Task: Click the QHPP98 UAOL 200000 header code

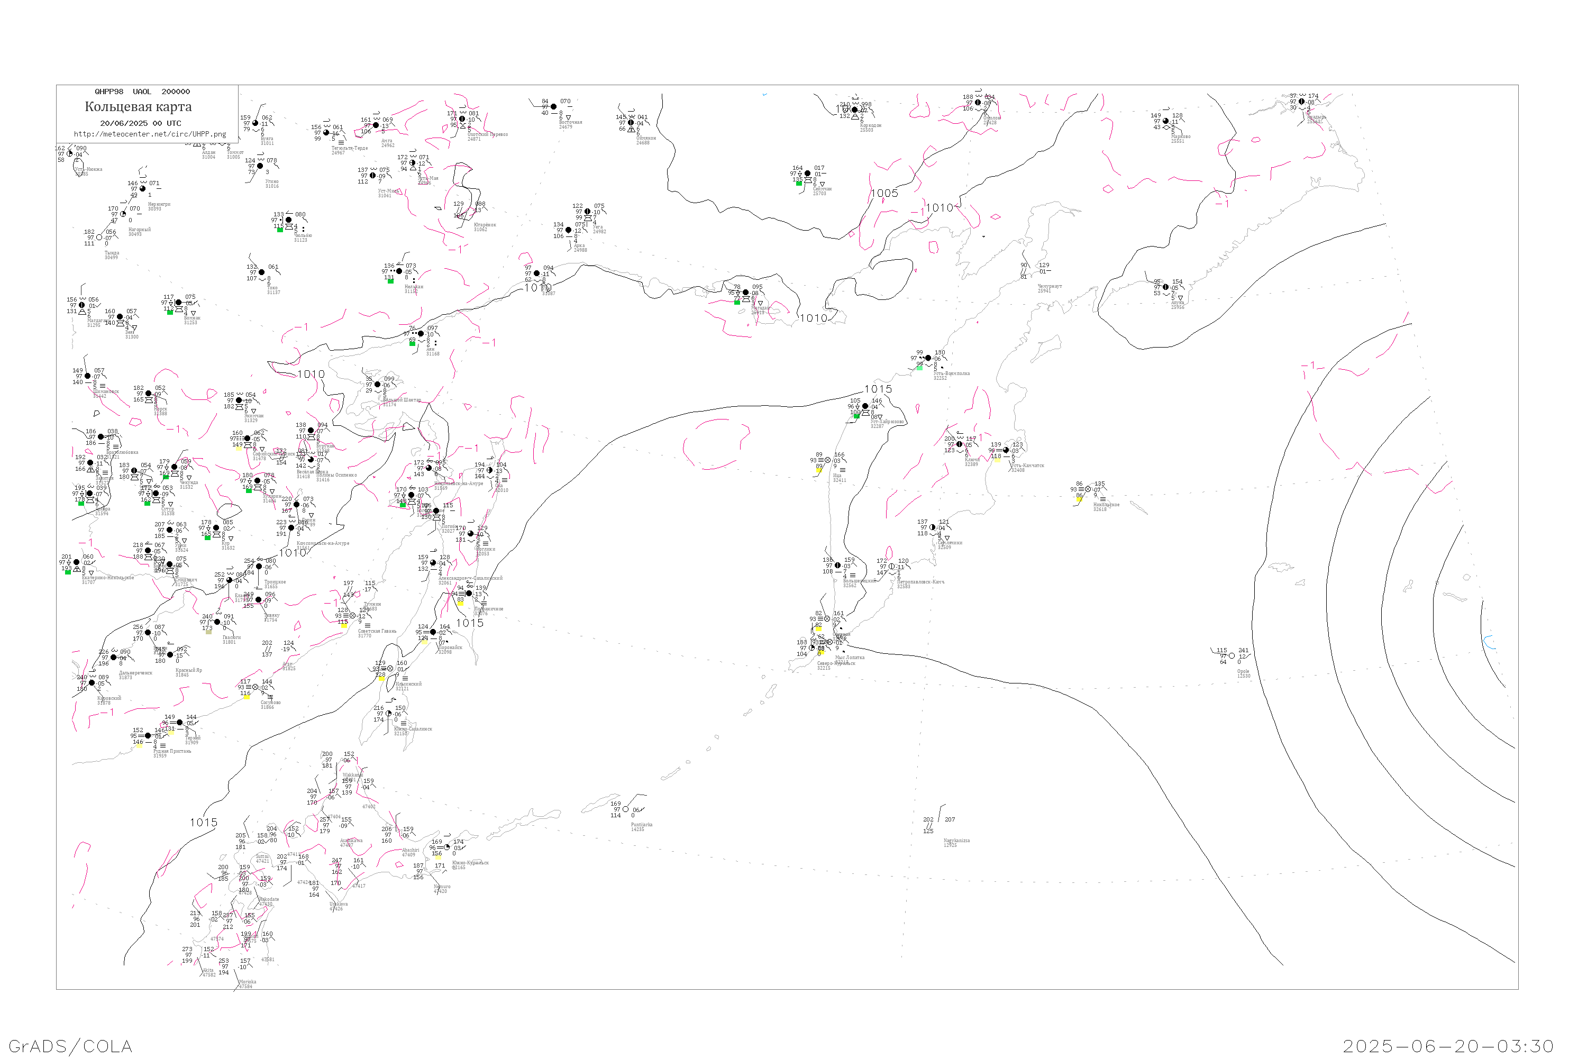Action: click(x=142, y=92)
